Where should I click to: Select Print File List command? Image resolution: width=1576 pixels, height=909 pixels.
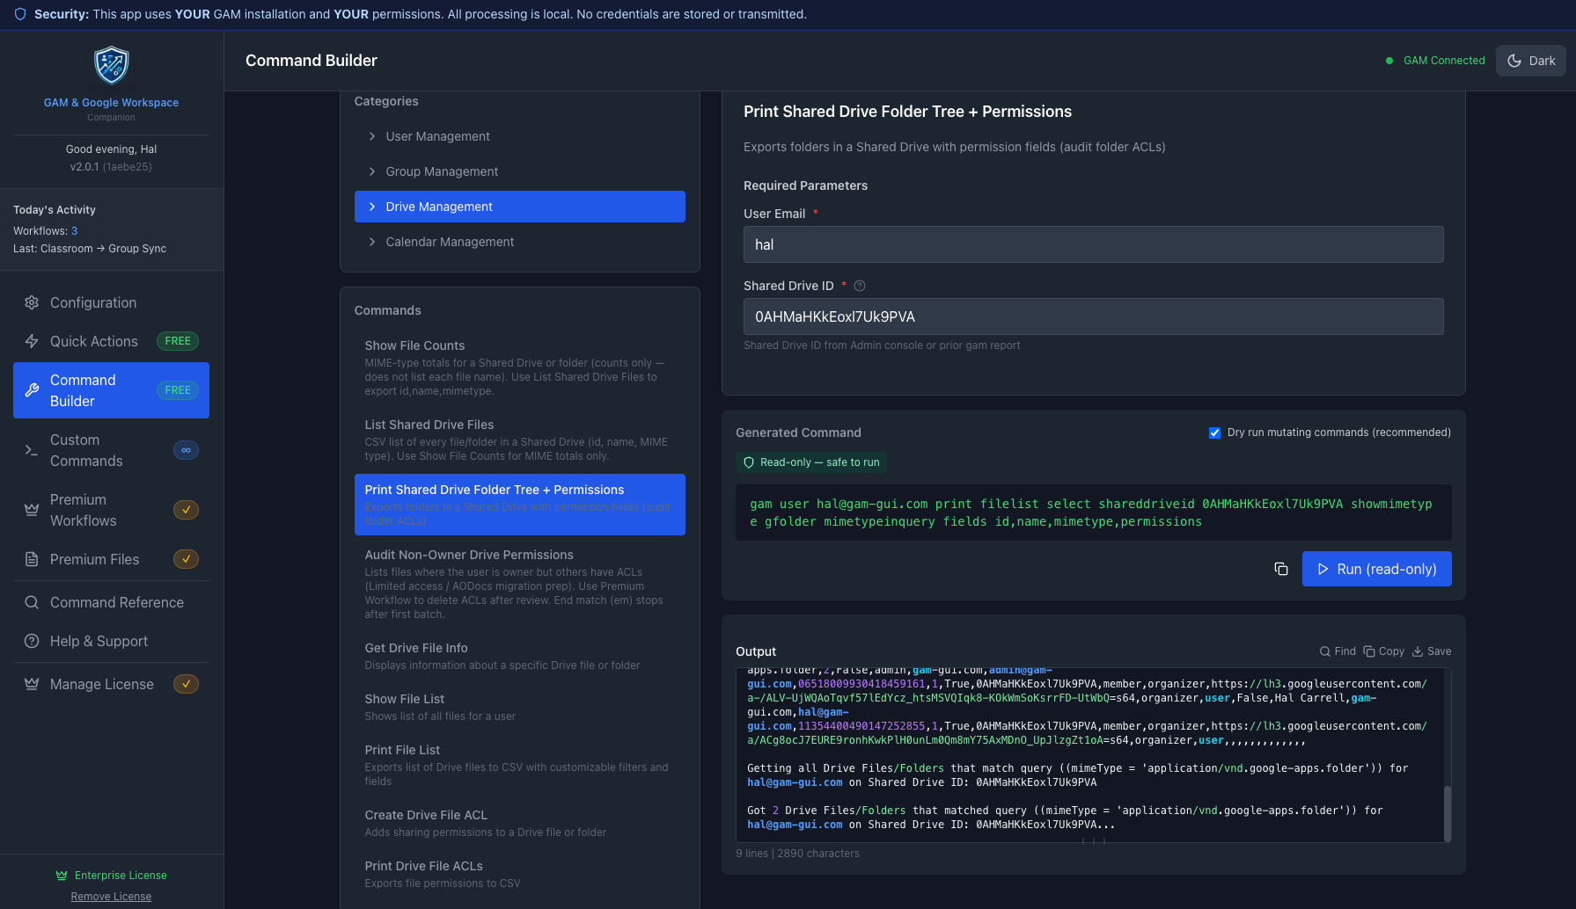[x=520, y=765]
